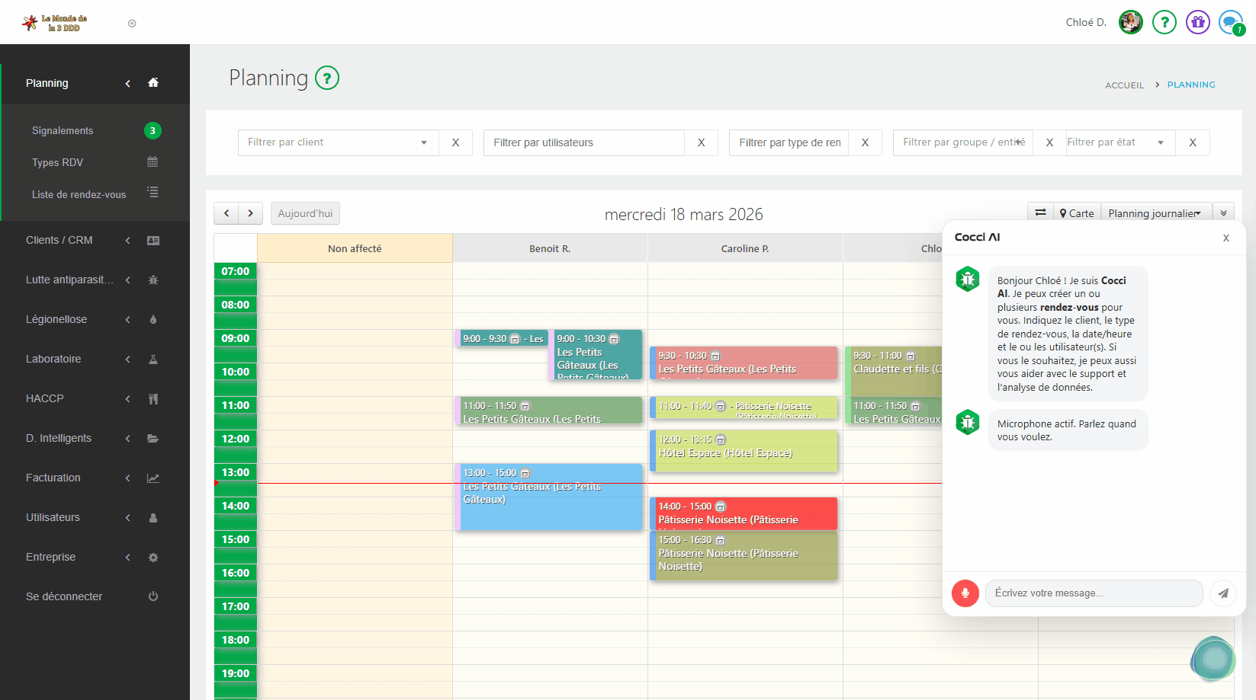The width and height of the screenshot is (1256, 700).
Task: Close the Cocci AI chat panel
Action: tap(1225, 238)
